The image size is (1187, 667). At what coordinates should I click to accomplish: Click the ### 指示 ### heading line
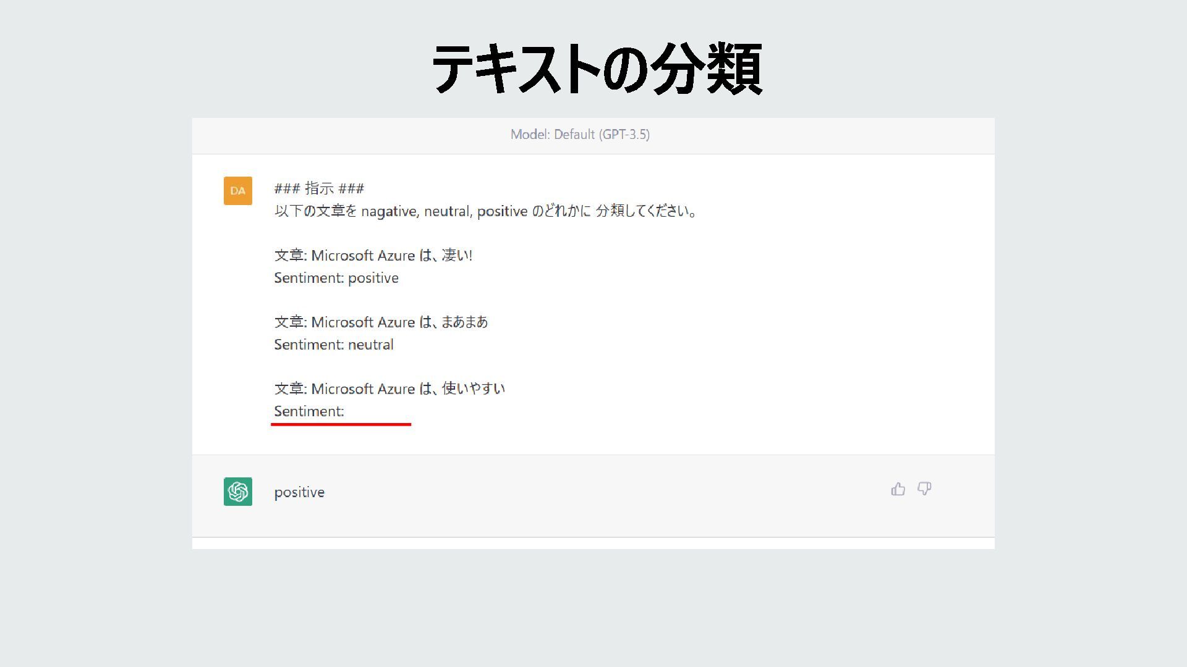pos(319,188)
